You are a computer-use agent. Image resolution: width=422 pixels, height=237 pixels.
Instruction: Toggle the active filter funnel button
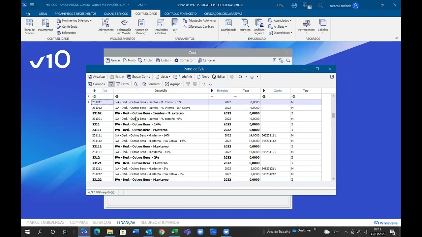pyautogui.click(x=111, y=84)
